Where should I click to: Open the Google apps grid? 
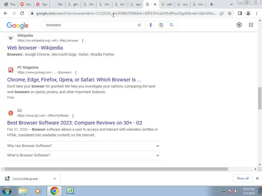point(251,25)
